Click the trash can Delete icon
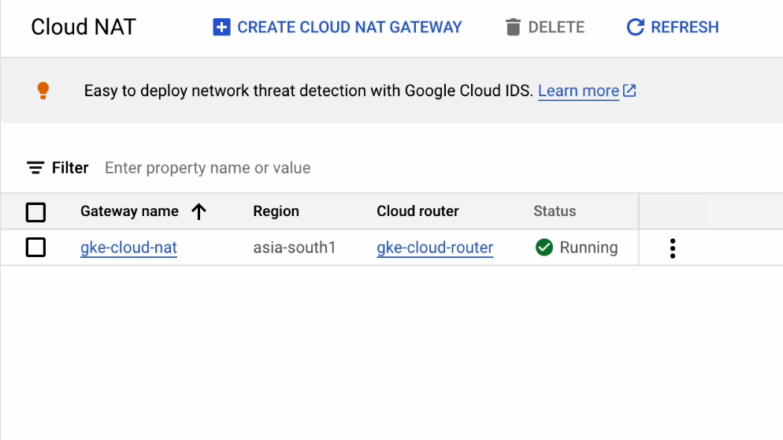 coord(514,28)
